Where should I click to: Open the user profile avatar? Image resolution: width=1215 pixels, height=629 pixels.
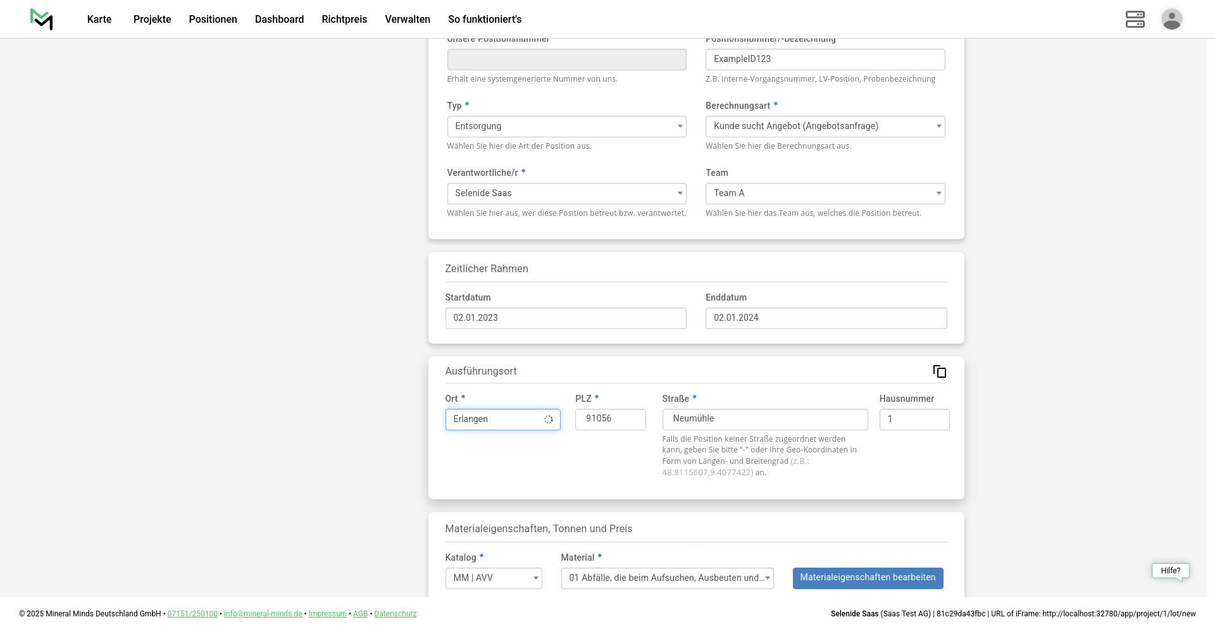(x=1171, y=19)
